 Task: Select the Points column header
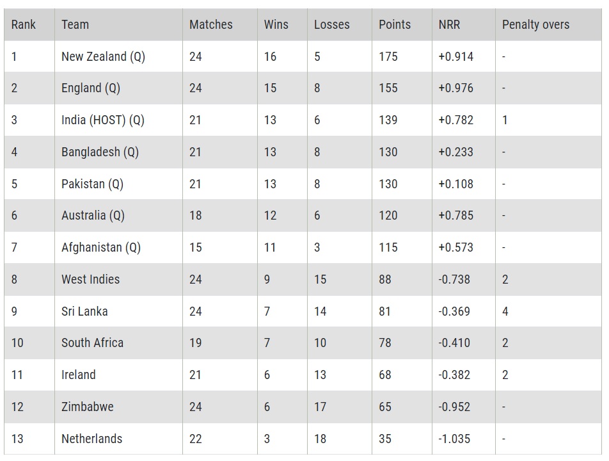pyautogui.click(x=395, y=24)
